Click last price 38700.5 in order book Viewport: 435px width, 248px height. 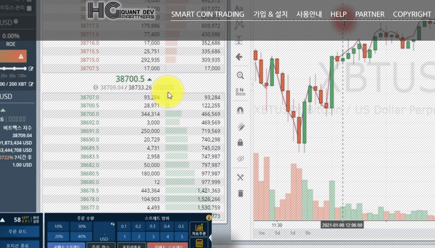coord(130,79)
